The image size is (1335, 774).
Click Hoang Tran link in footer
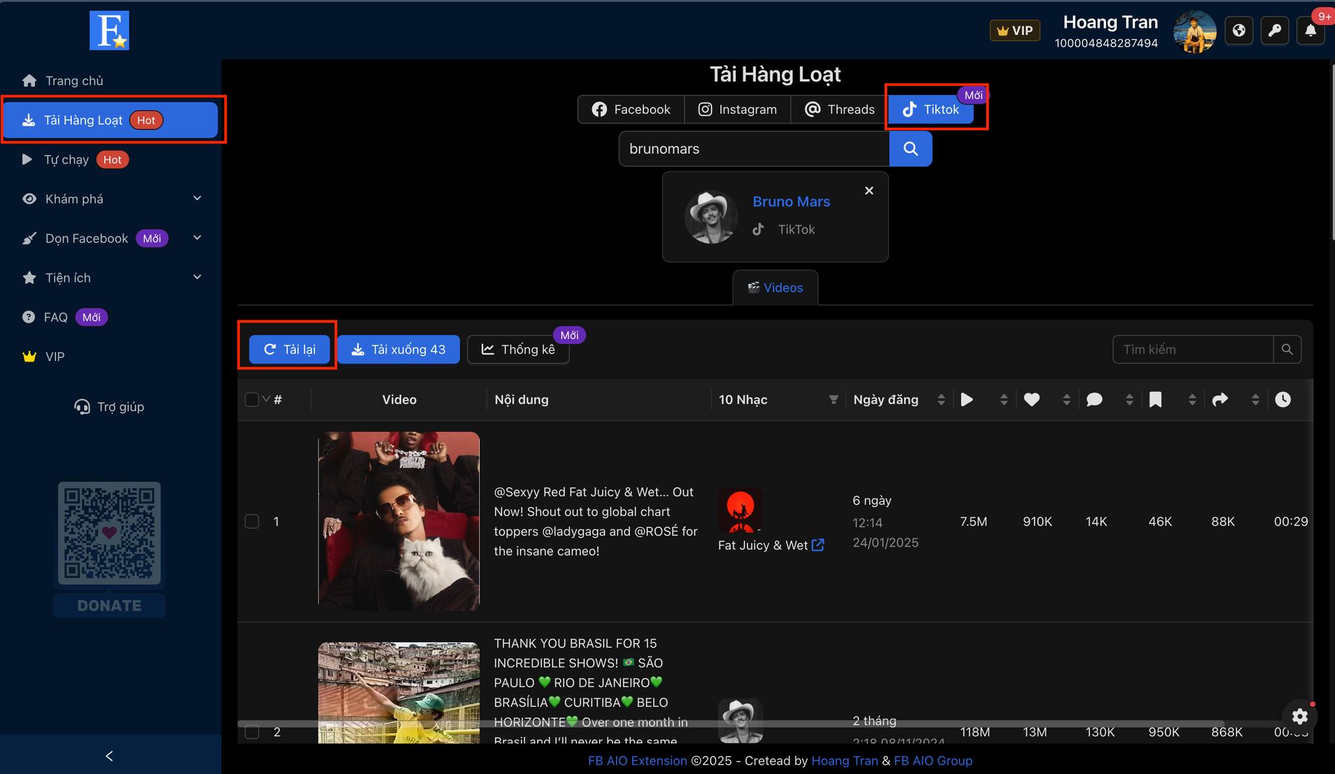[x=844, y=760]
